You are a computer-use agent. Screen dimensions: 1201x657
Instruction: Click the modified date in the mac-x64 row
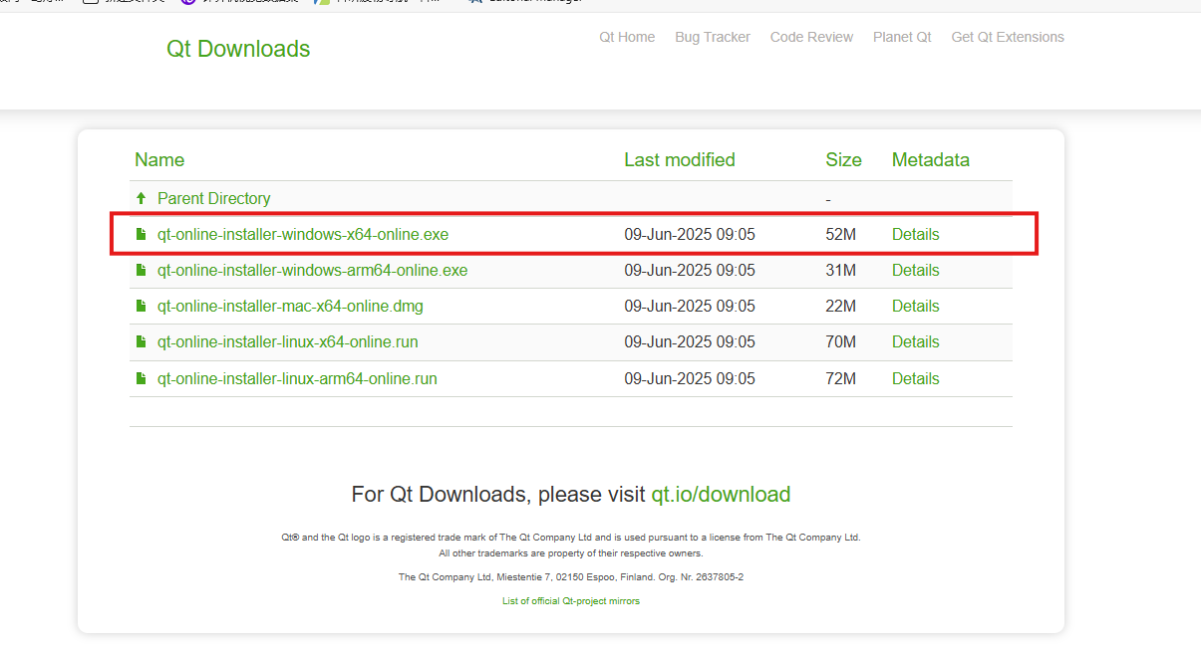click(x=690, y=307)
